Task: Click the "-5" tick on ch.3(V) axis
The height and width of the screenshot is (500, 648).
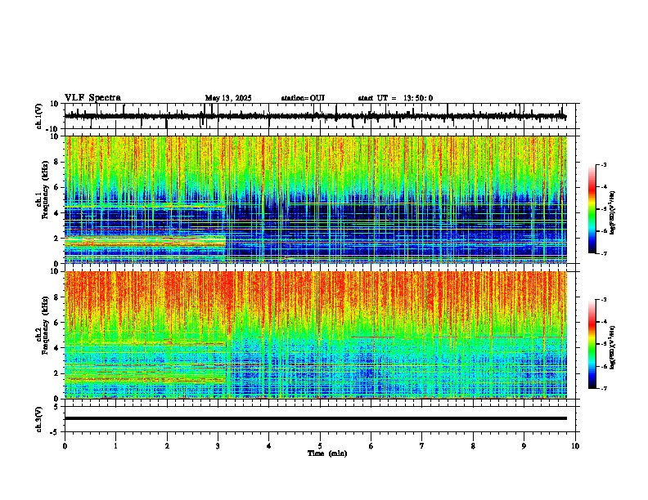Action: click(55, 432)
